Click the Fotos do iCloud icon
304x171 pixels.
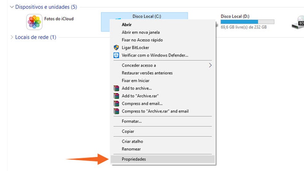coord(34,22)
